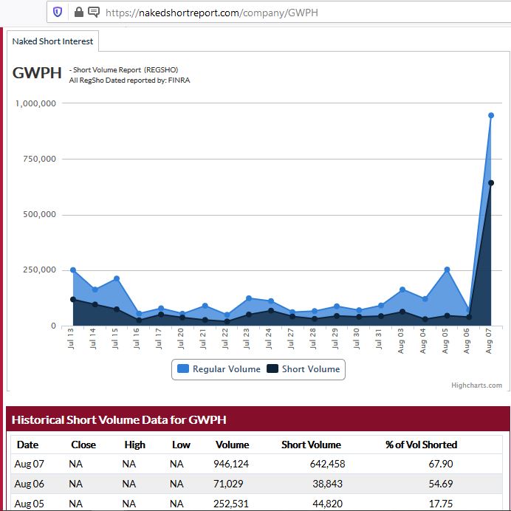Click the % of Vol Shorted column header
This screenshot has width=511, height=511.
click(x=421, y=445)
